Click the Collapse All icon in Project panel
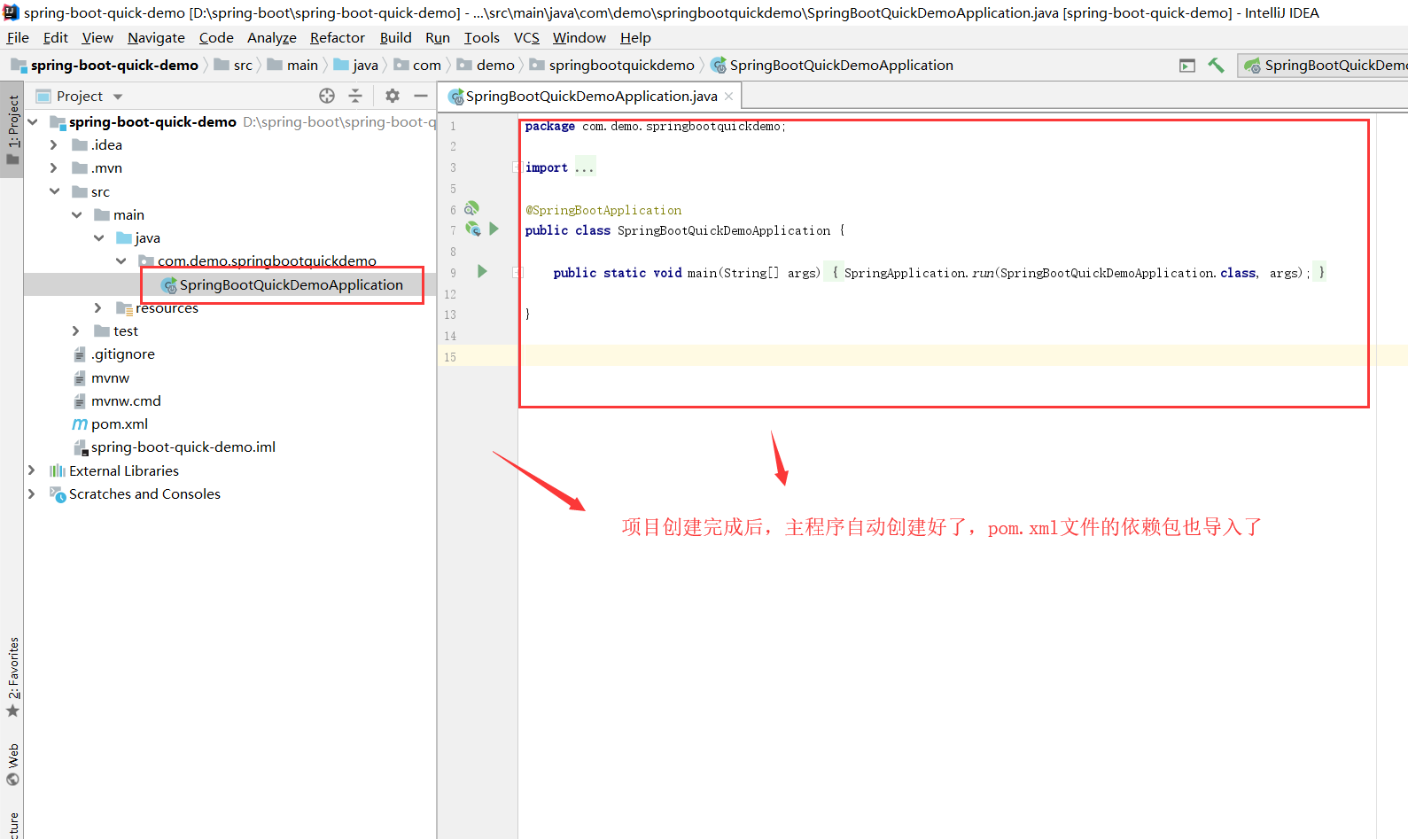The height and width of the screenshot is (839, 1408). coord(355,96)
